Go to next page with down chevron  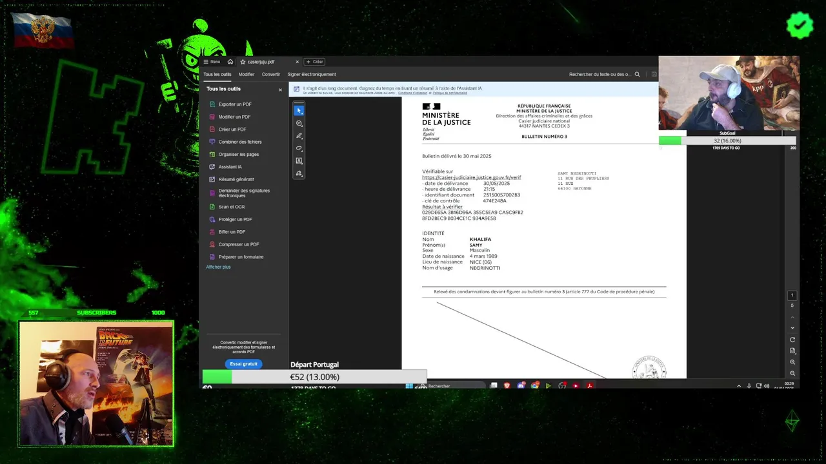792,327
